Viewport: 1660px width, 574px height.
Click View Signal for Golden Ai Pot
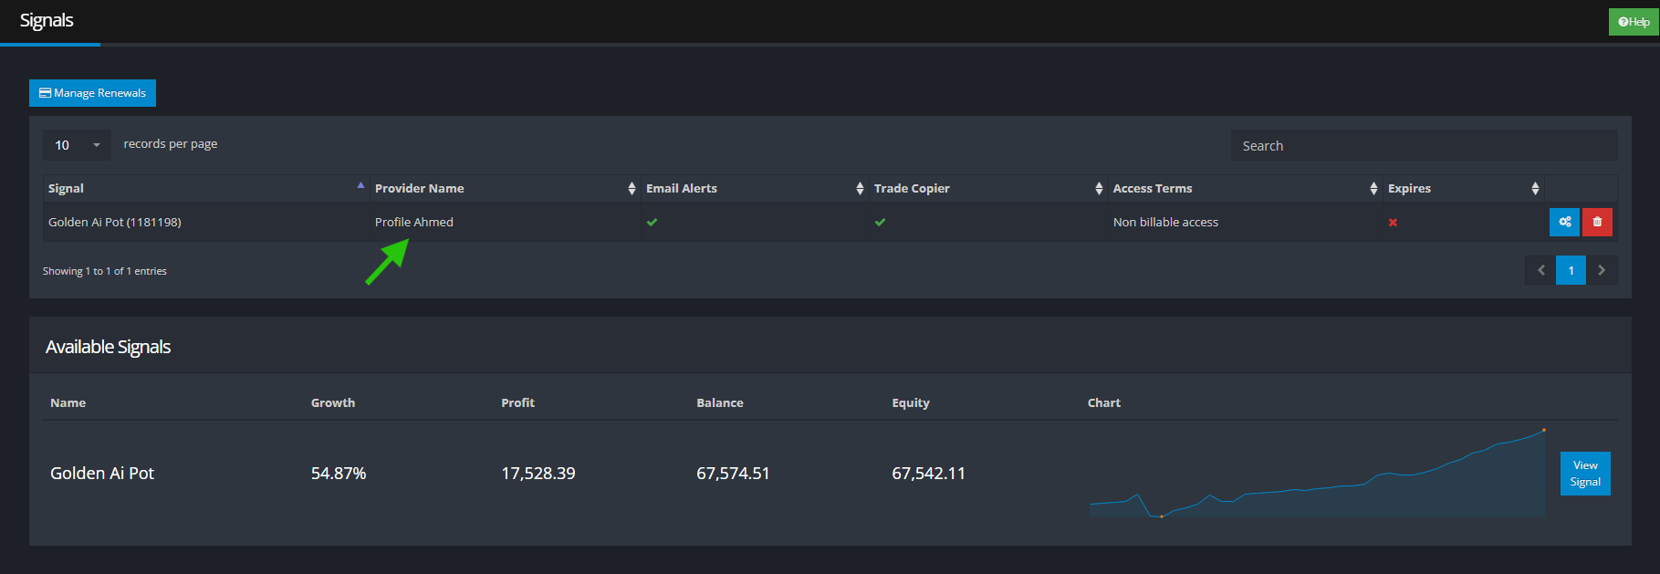click(x=1585, y=474)
